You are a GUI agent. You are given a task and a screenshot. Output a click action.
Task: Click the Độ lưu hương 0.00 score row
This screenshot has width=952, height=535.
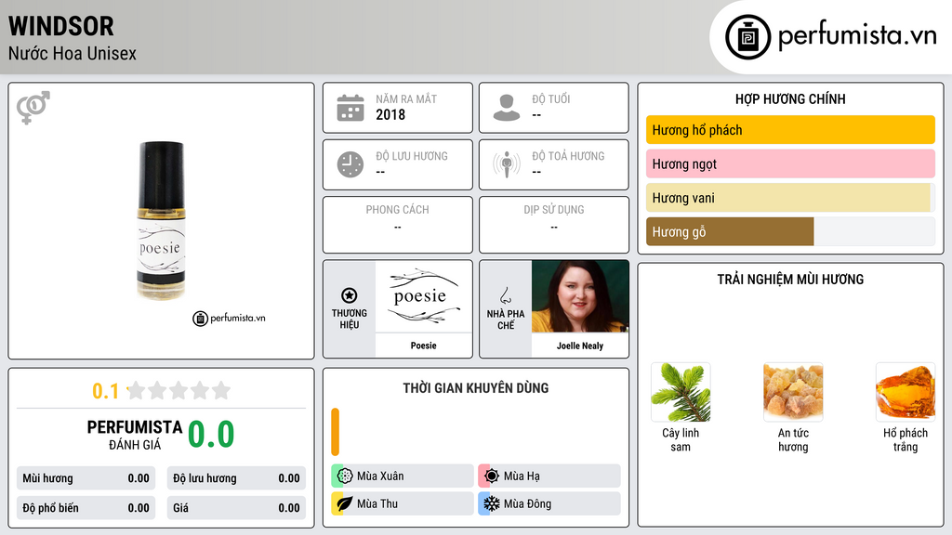236,478
